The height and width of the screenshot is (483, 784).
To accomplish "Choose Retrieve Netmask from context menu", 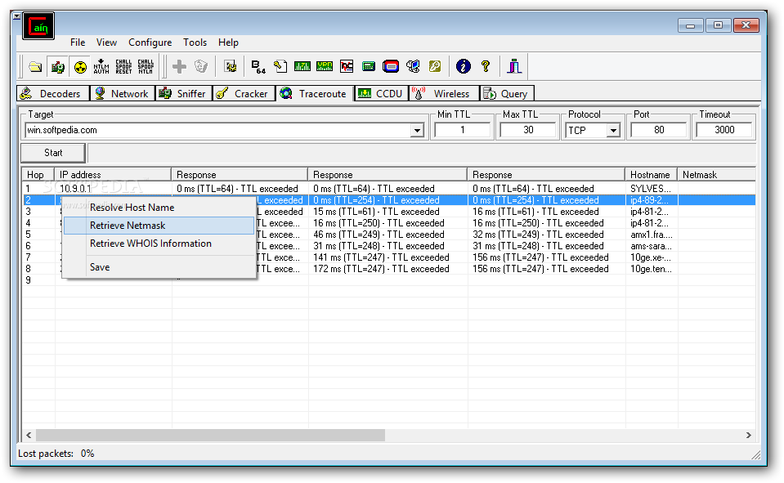I will 159,226.
